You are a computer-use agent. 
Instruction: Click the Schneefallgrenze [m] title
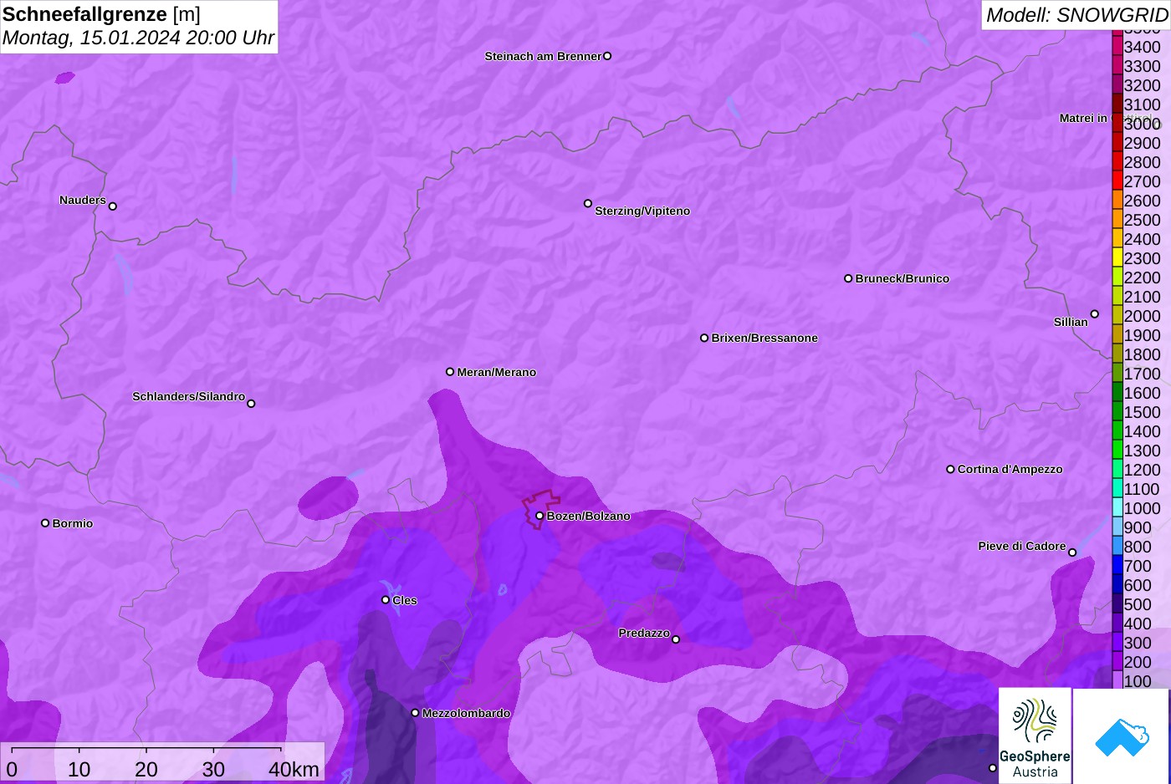101,14
